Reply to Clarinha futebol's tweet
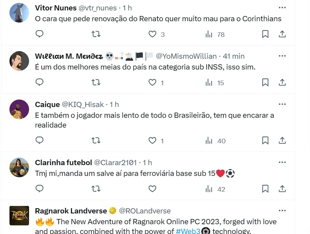Viewport: 310px width, 234px height. click(x=39, y=189)
